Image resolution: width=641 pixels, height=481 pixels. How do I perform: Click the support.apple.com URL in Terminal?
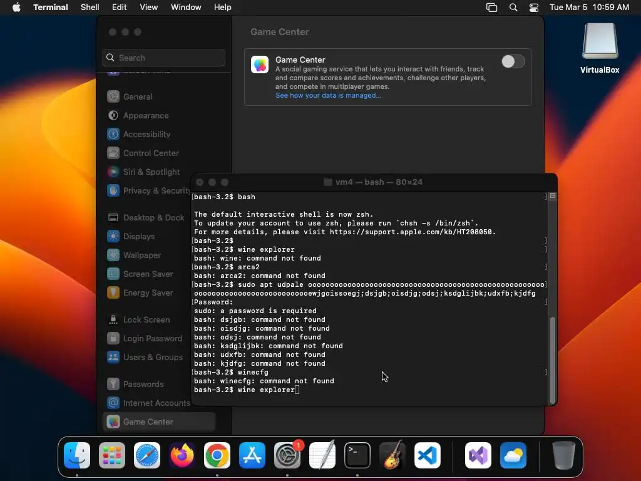click(x=412, y=232)
